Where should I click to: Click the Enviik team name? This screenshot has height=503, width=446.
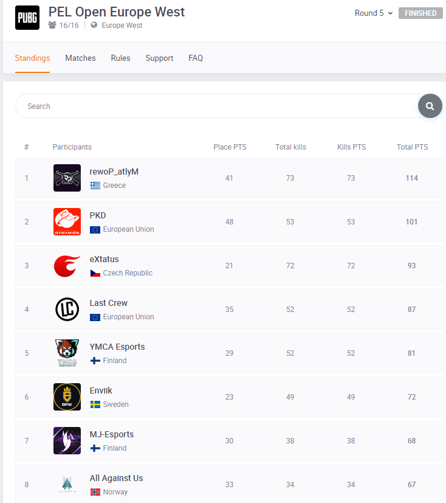coord(101,390)
